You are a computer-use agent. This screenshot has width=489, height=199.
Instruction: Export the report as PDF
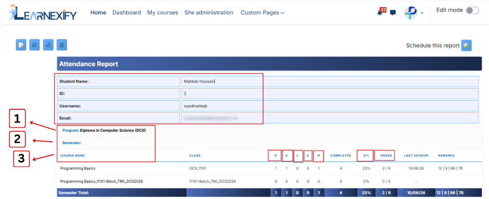click(x=34, y=45)
